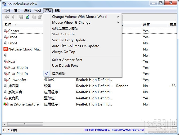Click 亚单位 in the Subwoofer row

[x=49, y=80]
